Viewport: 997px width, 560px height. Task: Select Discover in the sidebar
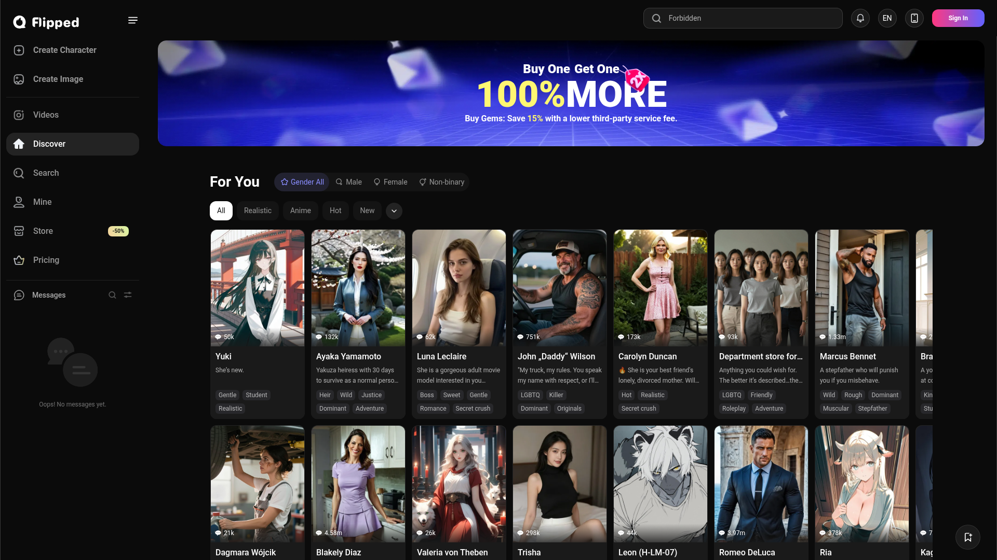click(x=73, y=144)
